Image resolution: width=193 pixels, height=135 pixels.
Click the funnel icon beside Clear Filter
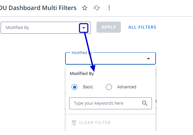coord(74,123)
